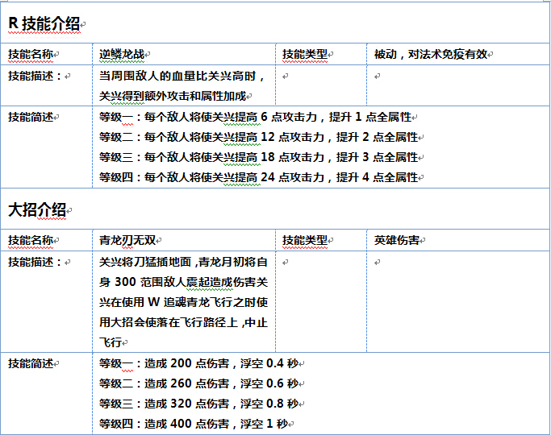Click the line "等级三：造成 320 点伤害"
This screenshot has width=551, height=435.
(199, 404)
